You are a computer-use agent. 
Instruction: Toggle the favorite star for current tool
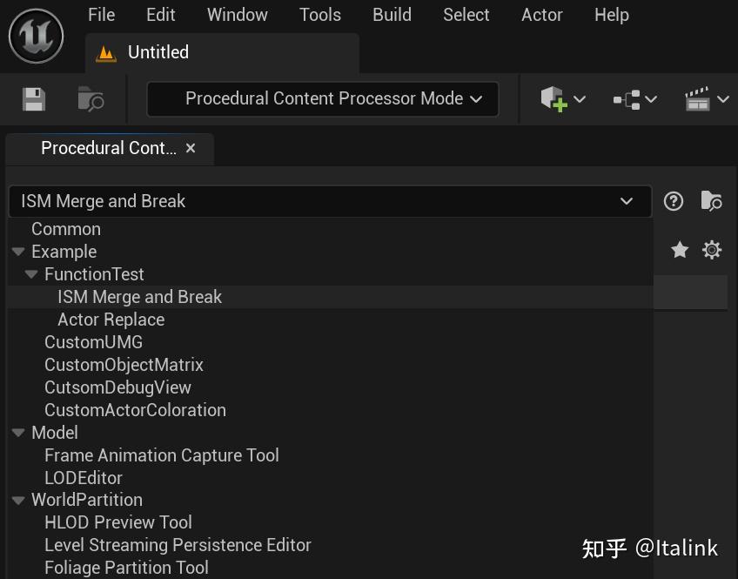pyautogui.click(x=679, y=249)
